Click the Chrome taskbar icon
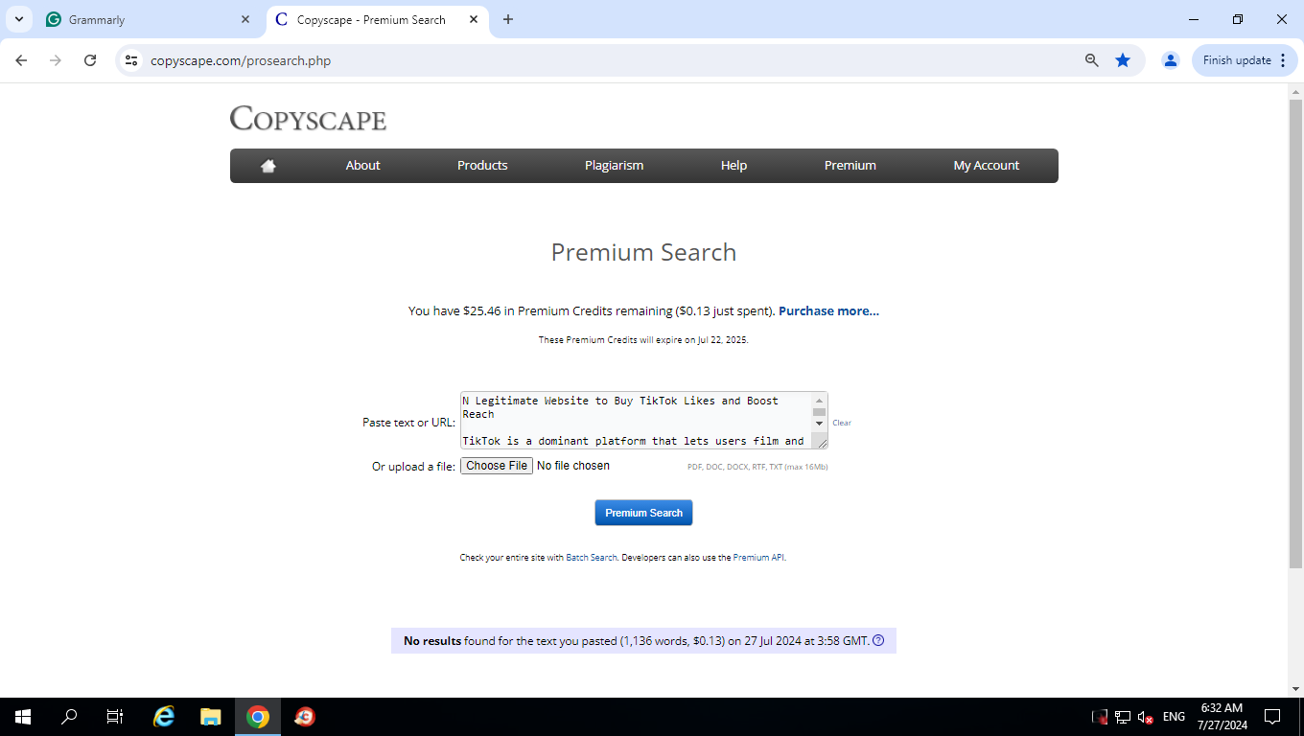The width and height of the screenshot is (1304, 736). (x=257, y=717)
